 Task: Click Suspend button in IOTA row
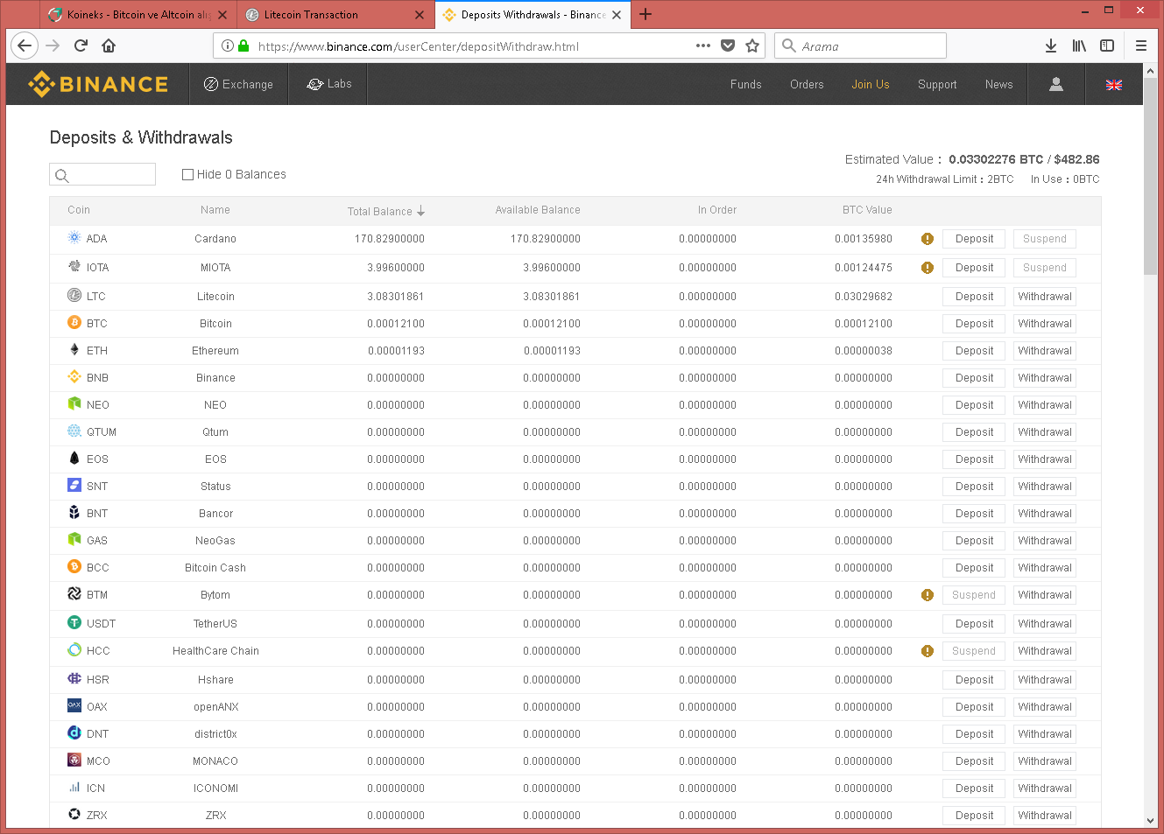click(1045, 268)
